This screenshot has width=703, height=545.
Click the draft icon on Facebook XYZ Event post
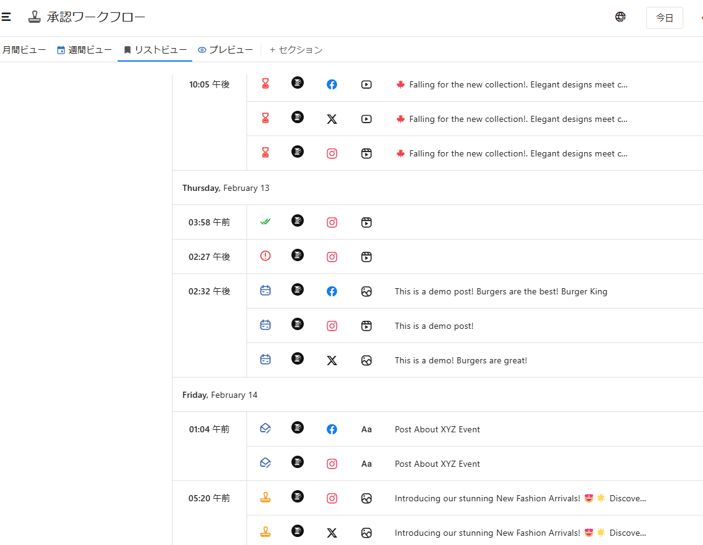tap(266, 429)
